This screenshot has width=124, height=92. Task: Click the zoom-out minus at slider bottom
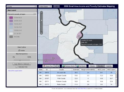coord(42,33)
